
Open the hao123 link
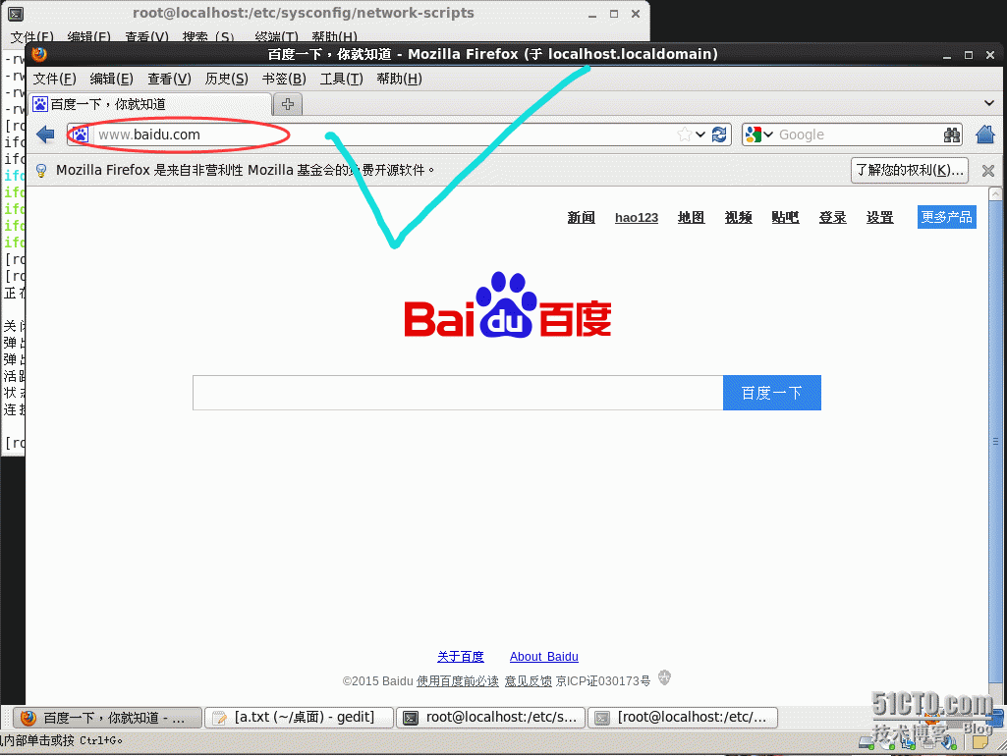[x=637, y=218]
